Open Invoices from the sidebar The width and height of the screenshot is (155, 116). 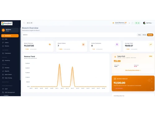click(x=10, y=68)
